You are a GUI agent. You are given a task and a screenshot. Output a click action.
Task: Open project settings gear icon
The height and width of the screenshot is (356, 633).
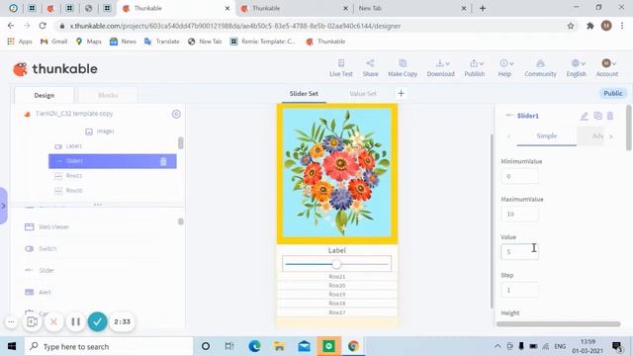tap(176, 115)
